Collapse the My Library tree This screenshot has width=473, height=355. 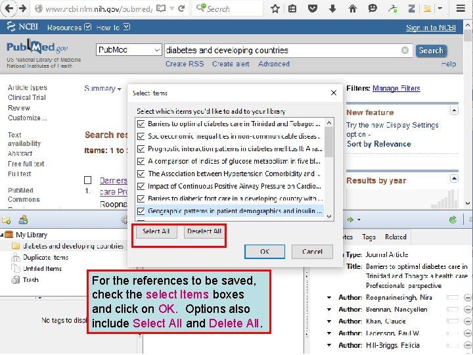tap(2, 235)
